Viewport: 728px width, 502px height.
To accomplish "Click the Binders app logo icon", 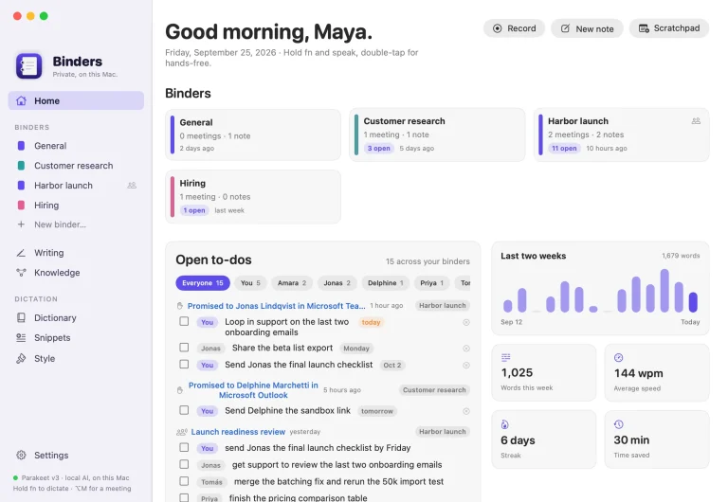I will pyautogui.click(x=28, y=66).
